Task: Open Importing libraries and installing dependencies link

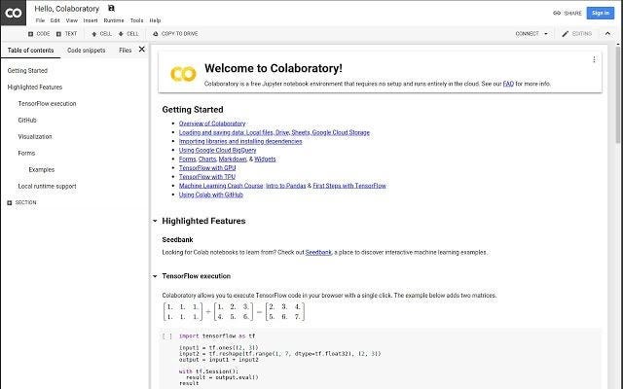Action: [x=240, y=141]
